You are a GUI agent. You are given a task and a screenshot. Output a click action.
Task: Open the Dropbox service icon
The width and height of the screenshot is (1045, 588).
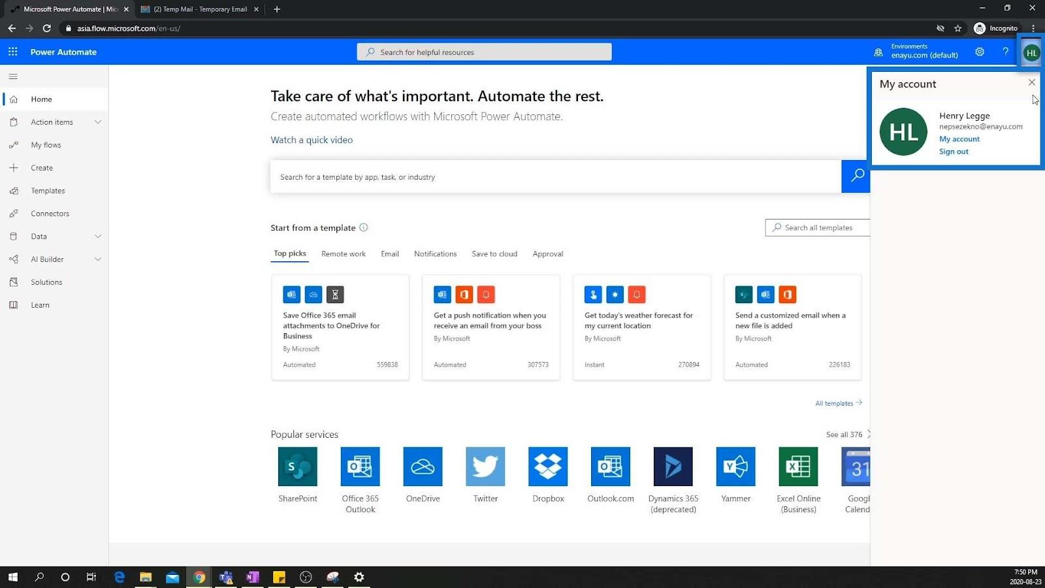coord(548,466)
